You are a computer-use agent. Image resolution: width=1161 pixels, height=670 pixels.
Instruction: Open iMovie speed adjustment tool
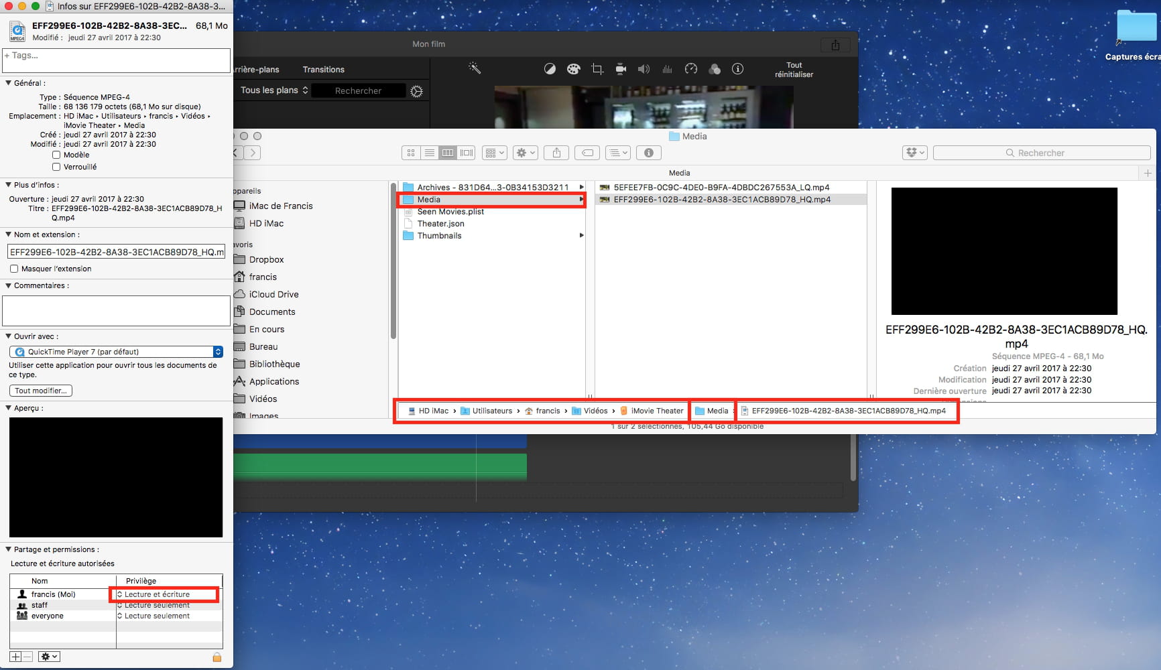point(691,69)
